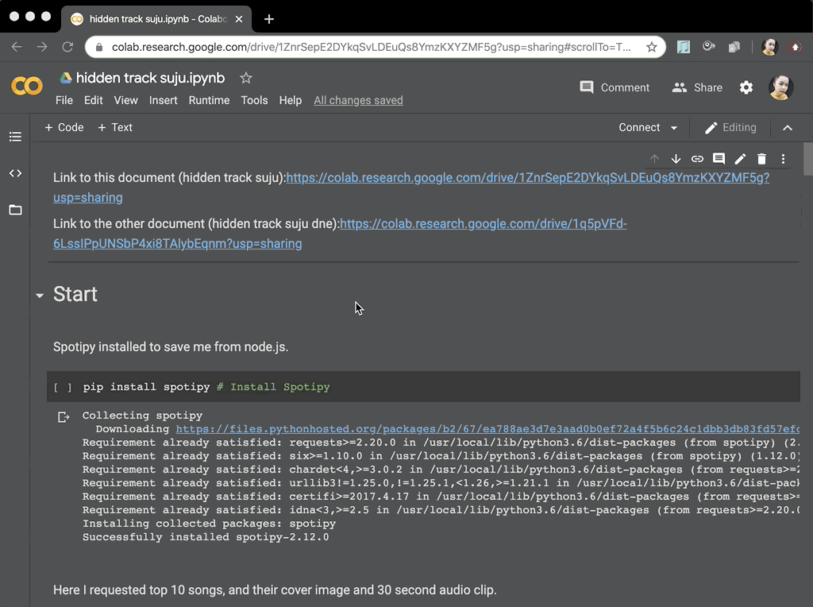Open the settings gear icon
The width and height of the screenshot is (813, 607).
coord(746,87)
